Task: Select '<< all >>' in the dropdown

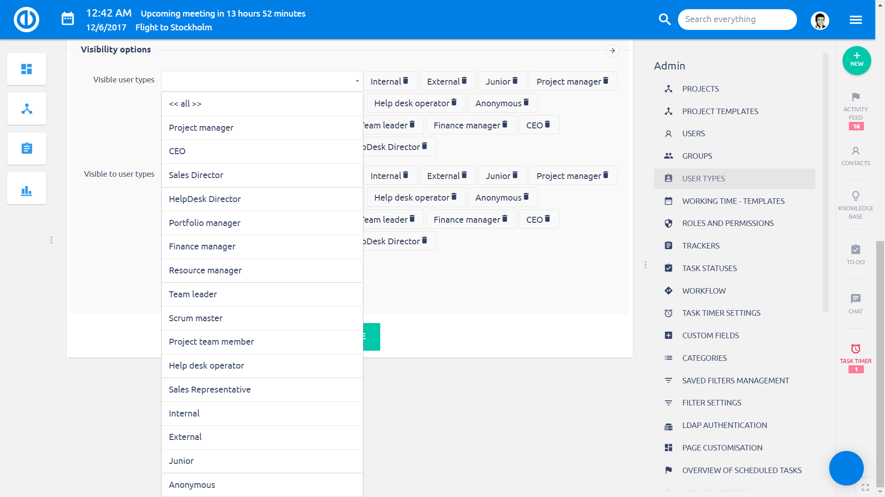Action: [x=262, y=104]
